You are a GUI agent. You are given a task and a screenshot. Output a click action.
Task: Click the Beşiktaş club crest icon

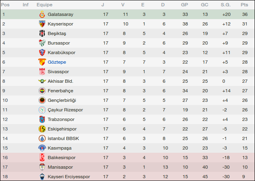pyautogui.click(x=42, y=33)
